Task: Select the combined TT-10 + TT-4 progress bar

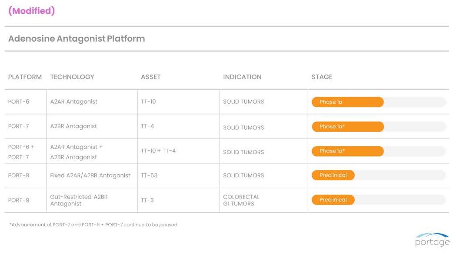Action: tap(347, 151)
